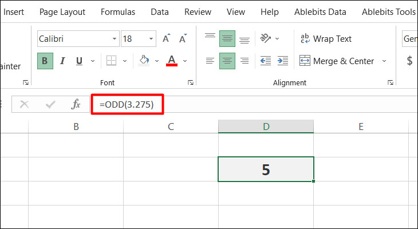Screen dimensions: 418x229
Task: Open Alignment settings dialog launcher
Action: pos(391,82)
